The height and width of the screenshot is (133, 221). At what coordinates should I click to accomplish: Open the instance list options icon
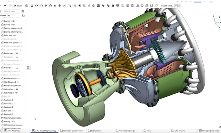[23, 11]
